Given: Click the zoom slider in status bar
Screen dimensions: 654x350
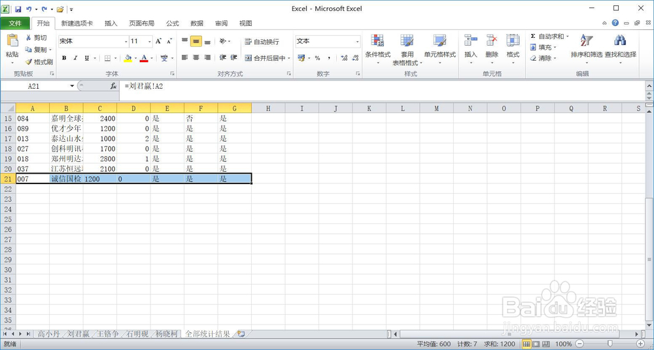Looking at the screenshot, I should (610, 344).
